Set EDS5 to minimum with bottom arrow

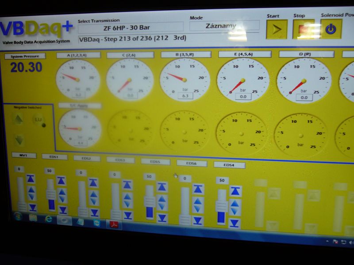(x=162, y=218)
